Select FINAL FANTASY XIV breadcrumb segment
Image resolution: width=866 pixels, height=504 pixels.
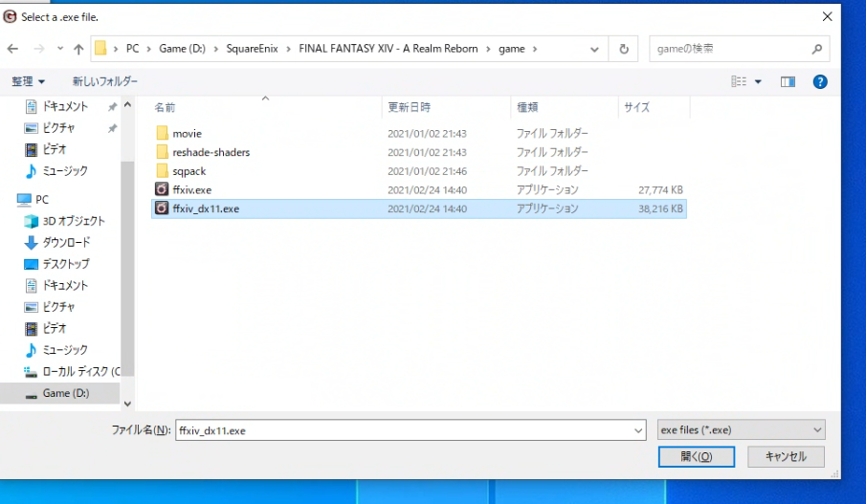(x=389, y=49)
